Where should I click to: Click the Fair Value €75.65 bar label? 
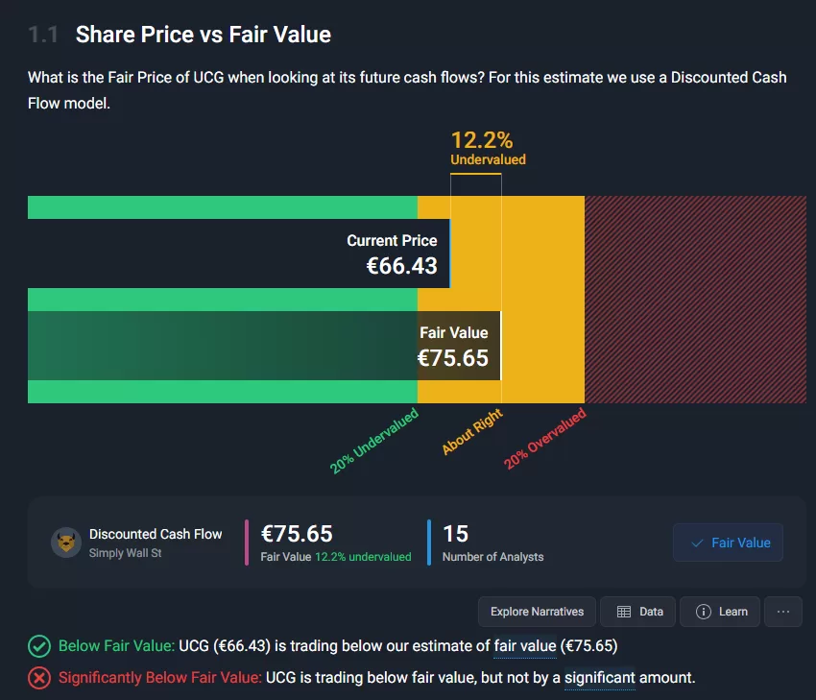coord(453,347)
